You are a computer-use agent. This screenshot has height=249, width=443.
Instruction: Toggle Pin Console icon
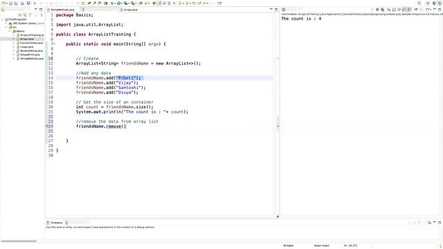pos(415,9)
